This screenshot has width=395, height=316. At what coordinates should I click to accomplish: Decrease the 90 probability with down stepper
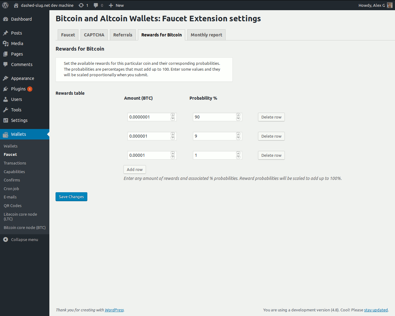(x=238, y=119)
